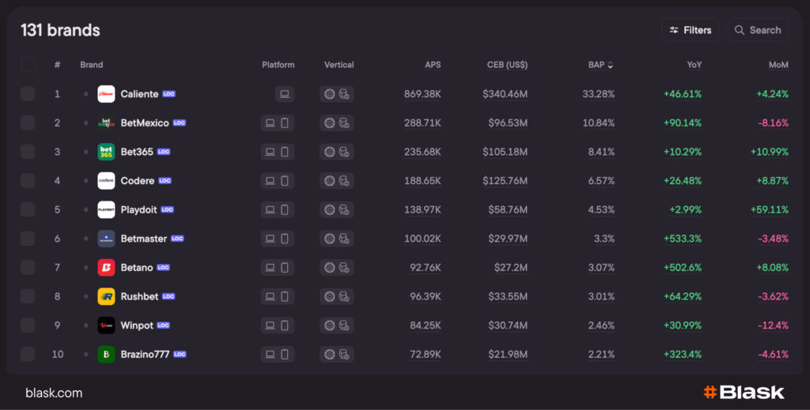Viewport: 810px width, 410px height.
Task: Open the Betmaster brand name link
Action: [x=143, y=239]
